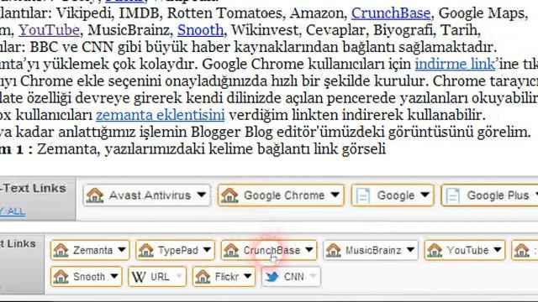Image resolution: width=538 pixels, height=302 pixels.
Task: Open the Flickr link dropdown arrow
Action: tap(248, 276)
